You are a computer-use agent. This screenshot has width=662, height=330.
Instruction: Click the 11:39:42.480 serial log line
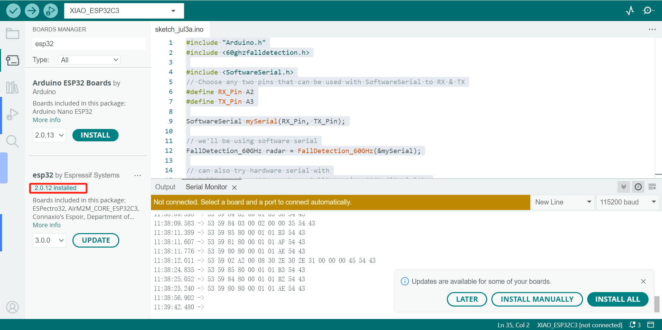point(179,307)
